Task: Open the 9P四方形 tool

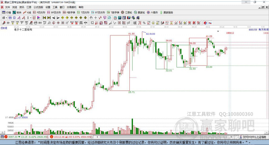Action: pos(54,13)
